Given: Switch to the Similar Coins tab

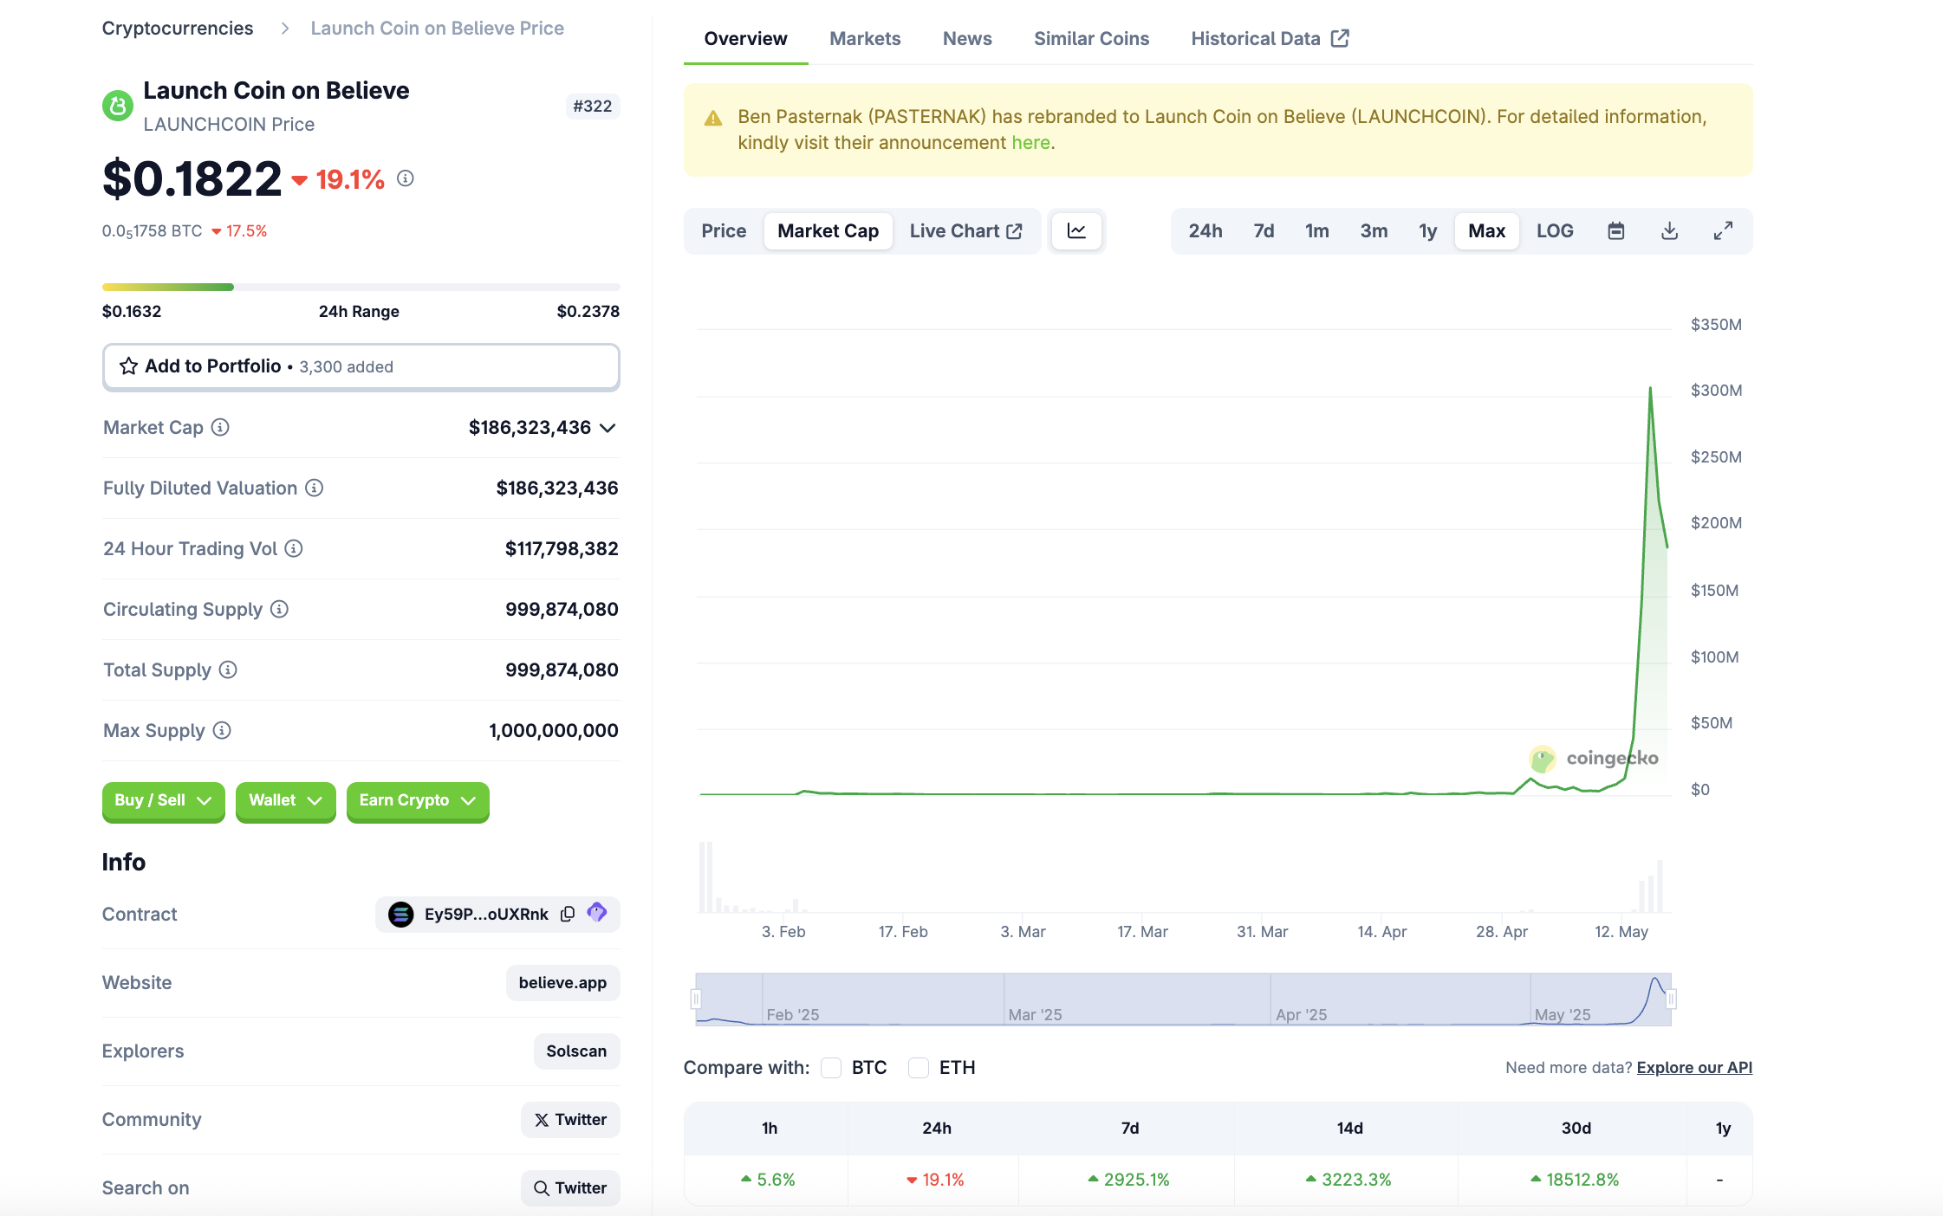Looking at the screenshot, I should pyautogui.click(x=1091, y=39).
